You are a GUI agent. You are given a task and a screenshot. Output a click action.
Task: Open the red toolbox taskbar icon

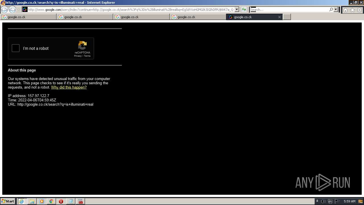[x=80, y=201]
